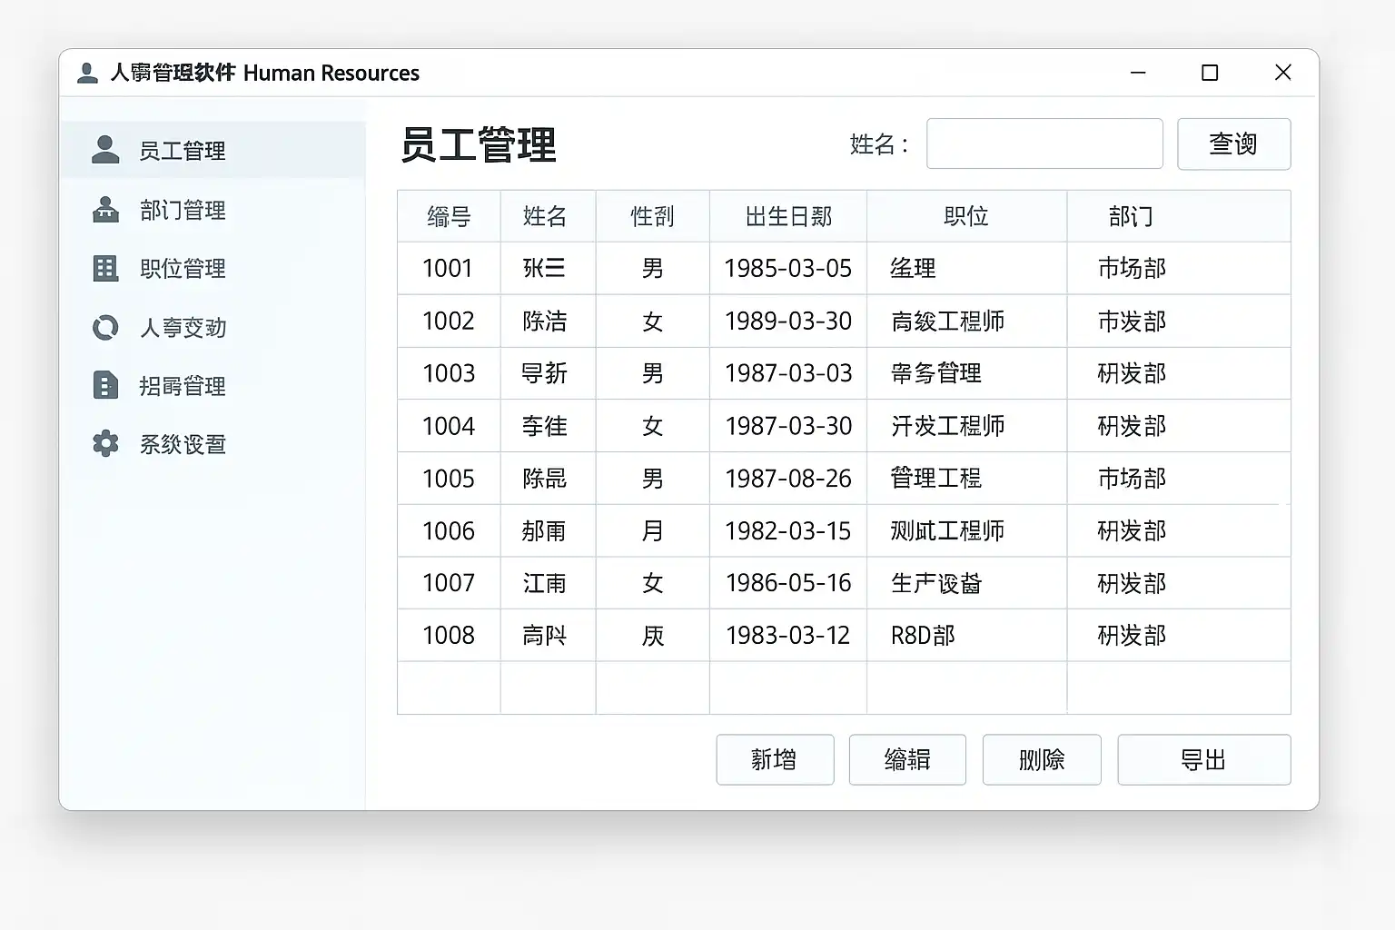Click the user icon in the title bar
1395x930 pixels.
[x=87, y=73]
